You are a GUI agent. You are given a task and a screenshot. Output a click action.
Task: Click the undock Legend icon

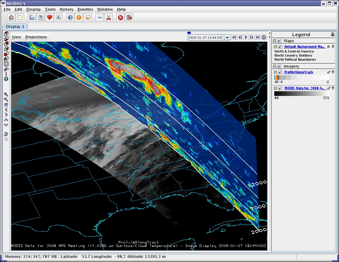pyautogui.click(x=332, y=34)
